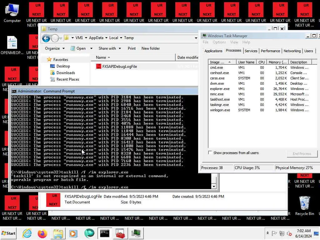Sort processes by the CPU column
The width and height of the screenshot is (320, 240).
(262, 62)
